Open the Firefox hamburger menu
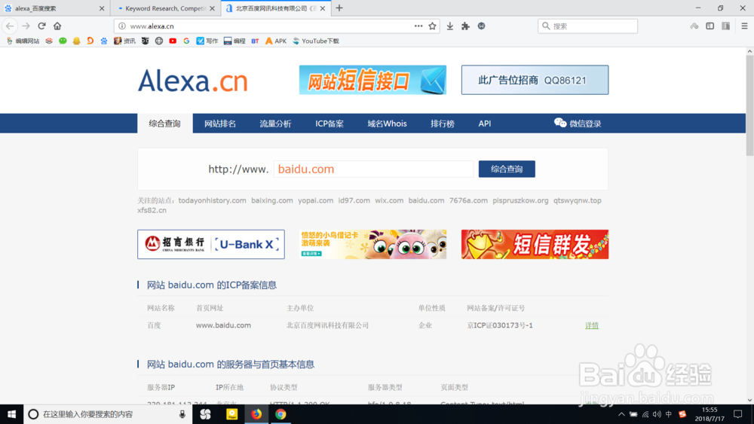 [x=744, y=26]
